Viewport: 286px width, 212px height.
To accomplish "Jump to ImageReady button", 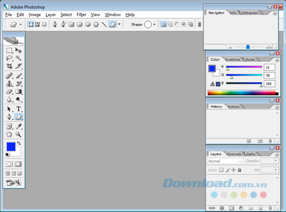I will pyautogui.click(x=13, y=183).
